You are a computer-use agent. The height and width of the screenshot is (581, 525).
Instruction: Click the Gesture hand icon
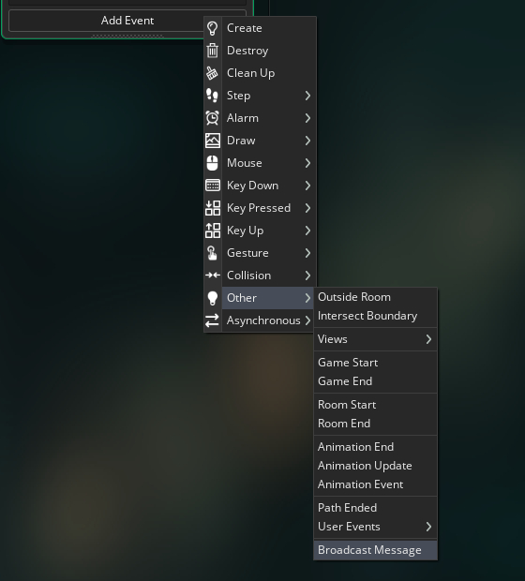tap(213, 253)
